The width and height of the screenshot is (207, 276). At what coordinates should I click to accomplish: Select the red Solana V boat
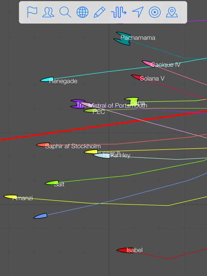[137, 77]
